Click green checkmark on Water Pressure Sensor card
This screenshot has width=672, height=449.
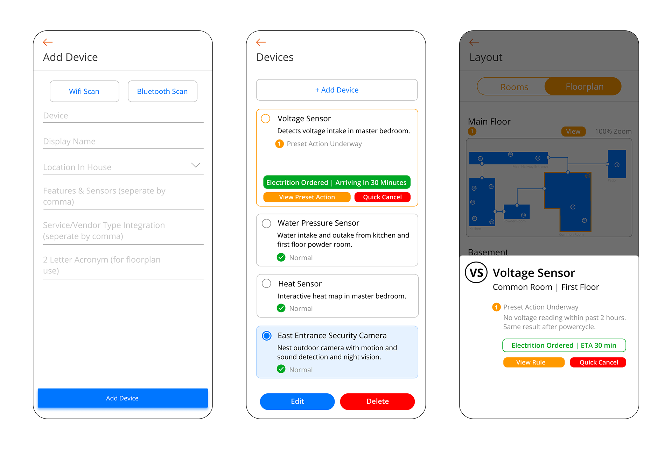[x=281, y=257]
